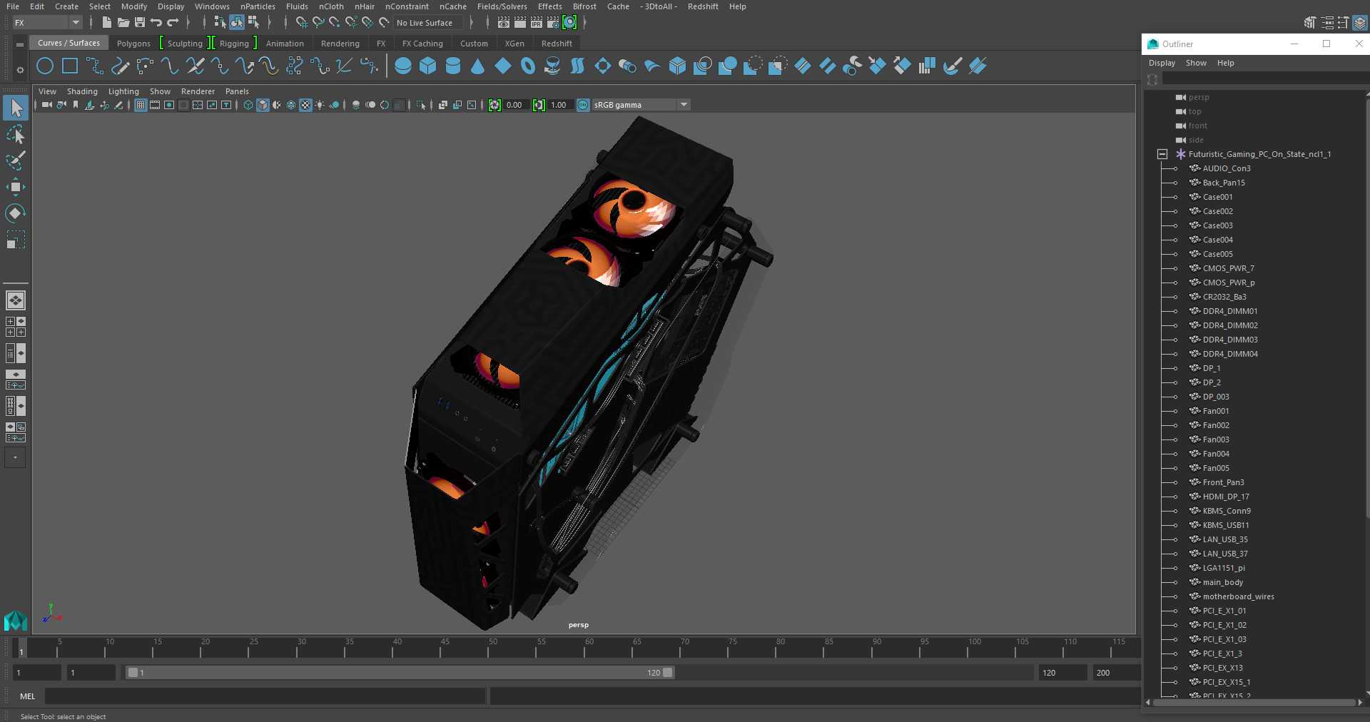Create a NURBS square from shelf
The width and height of the screenshot is (1370, 722).
click(x=70, y=66)
